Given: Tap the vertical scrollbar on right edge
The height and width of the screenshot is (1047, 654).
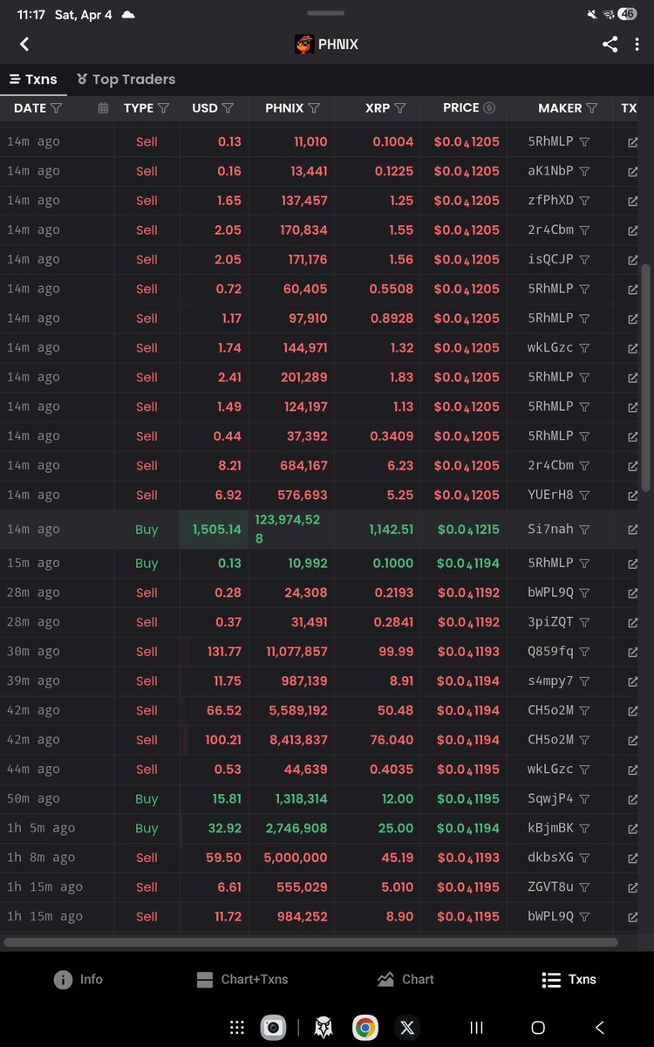Looking at the screenshot, I should [646, 378].
